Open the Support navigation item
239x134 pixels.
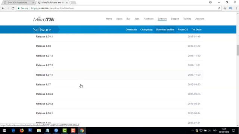pos(175,19)
